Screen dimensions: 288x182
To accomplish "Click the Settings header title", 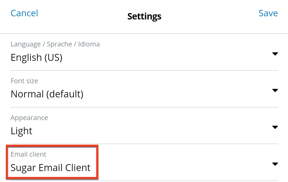I will click(x=144, y=16).
